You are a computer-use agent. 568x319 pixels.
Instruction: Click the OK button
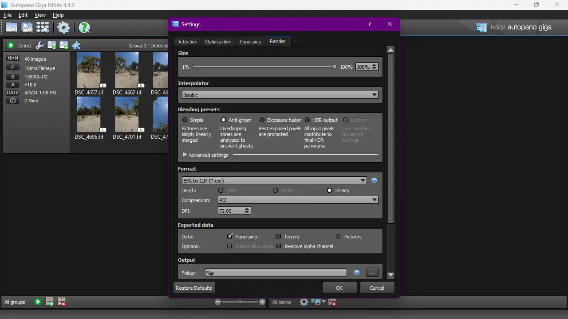click(x=339, y=288)
